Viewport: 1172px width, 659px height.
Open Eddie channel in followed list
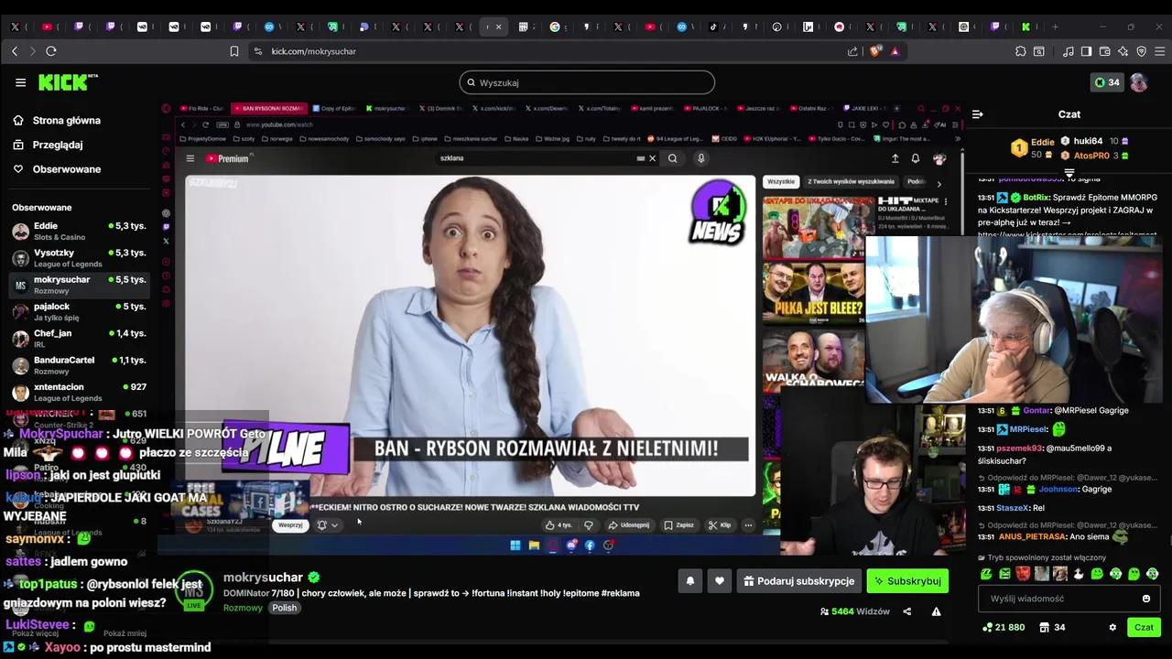point(79,232)
